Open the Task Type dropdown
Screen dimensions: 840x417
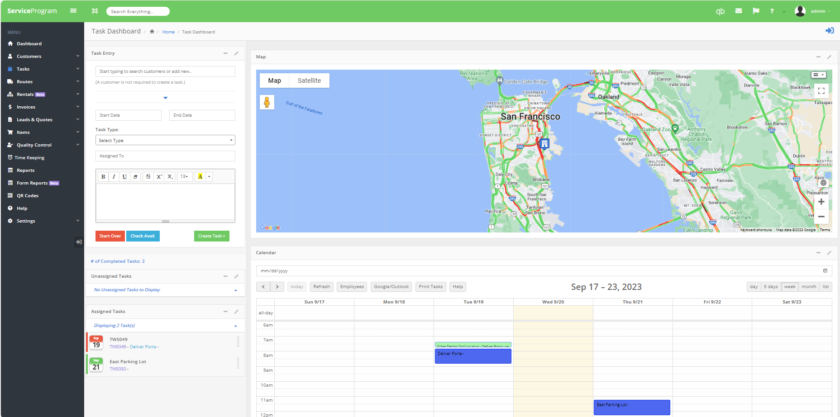[x=165, y=140]
